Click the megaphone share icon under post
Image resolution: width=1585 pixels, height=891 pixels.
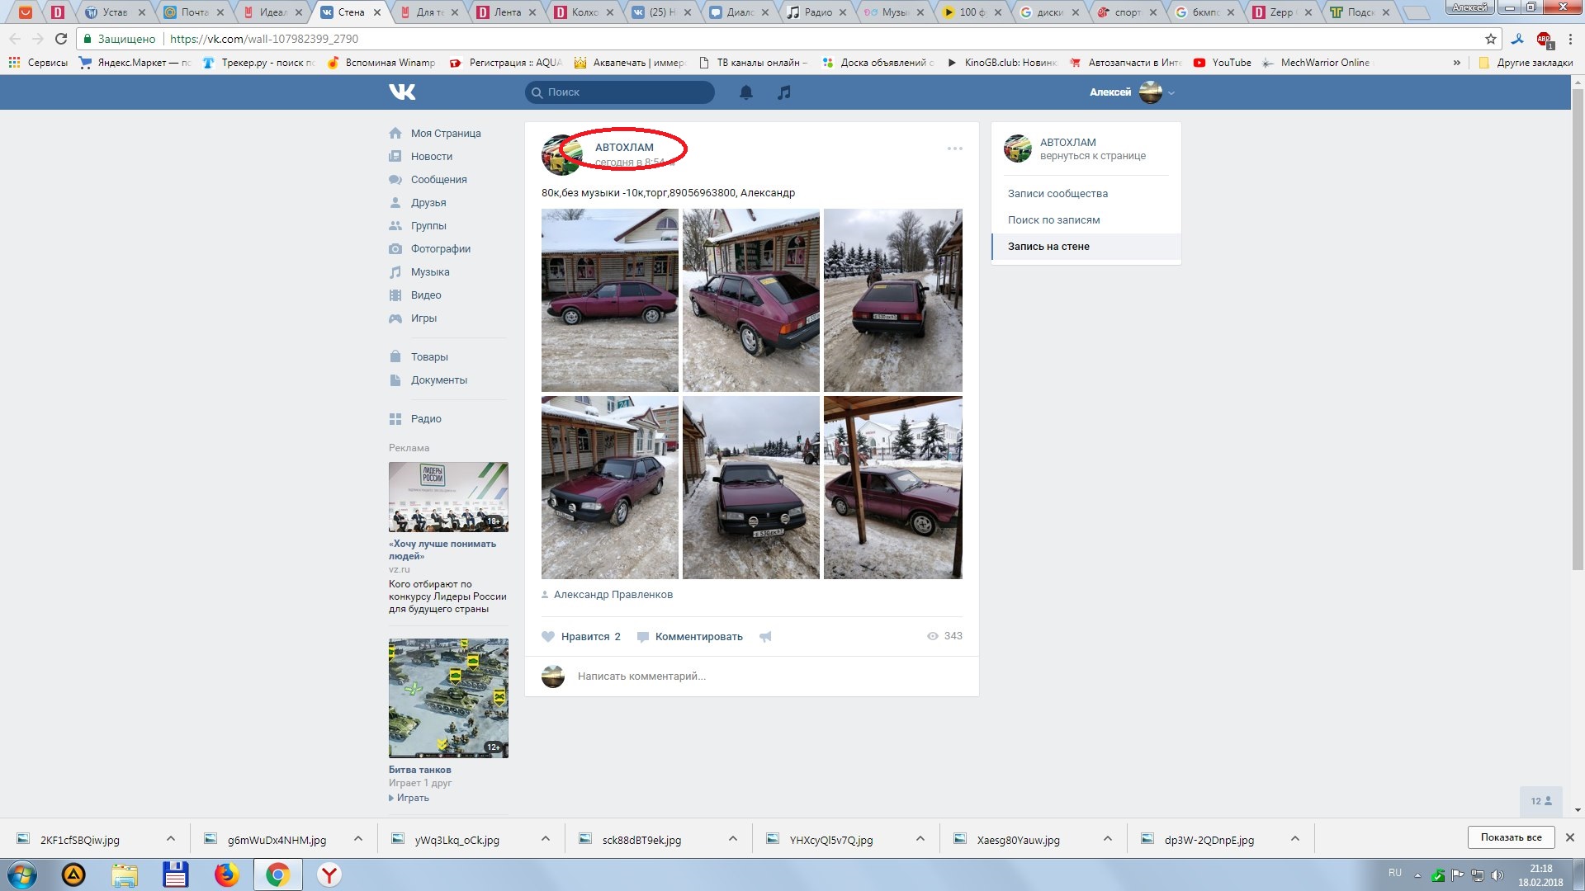pyautogui.click(x=766, y=637)
